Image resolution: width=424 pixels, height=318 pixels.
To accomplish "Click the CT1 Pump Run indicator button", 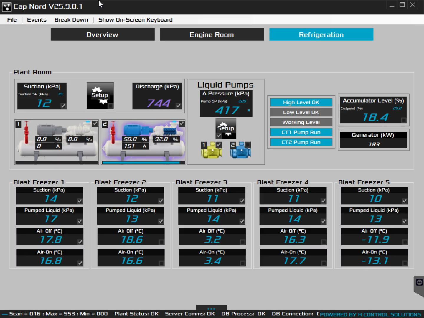I will [x=301, y=132].
